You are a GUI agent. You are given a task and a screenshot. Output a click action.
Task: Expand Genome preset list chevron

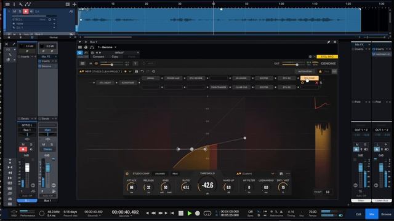(130, 71)
